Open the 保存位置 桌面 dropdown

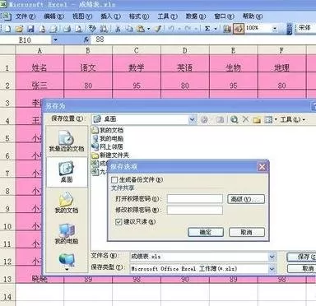click(x=193, y=119)
